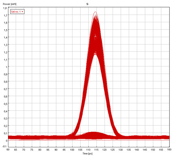
Task: Click the y-axis value -0.1
Action: click(4, 146)
